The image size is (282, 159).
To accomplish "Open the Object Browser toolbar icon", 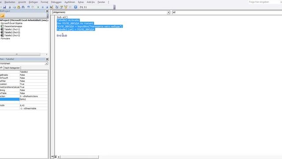I will pyautogui.click(x=66, y=7).
